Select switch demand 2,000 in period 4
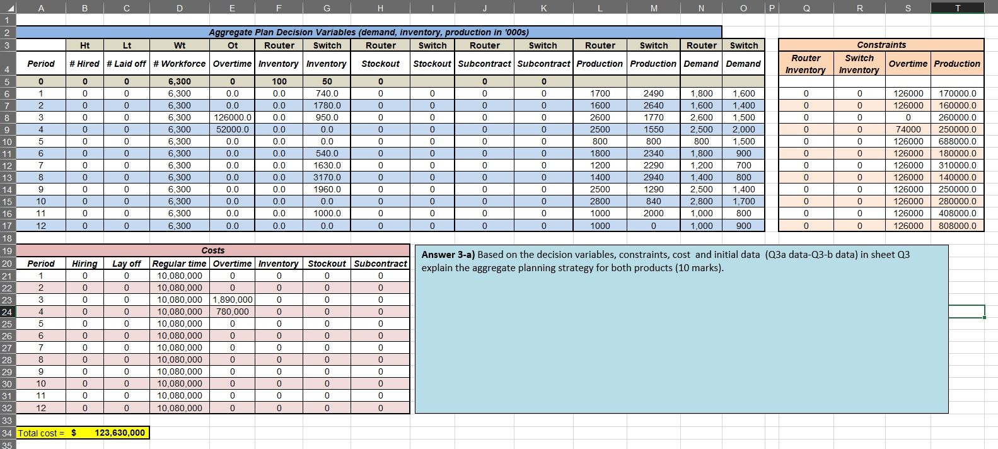 click(744, 129)
